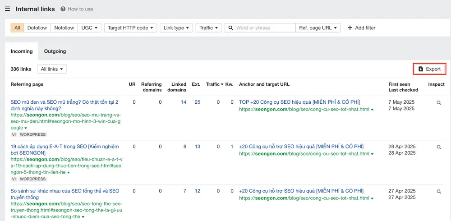The height and width of the screenshot is (221, 451).
Task: Open the Link type dropdown
Action: click(x=176, y=28)
